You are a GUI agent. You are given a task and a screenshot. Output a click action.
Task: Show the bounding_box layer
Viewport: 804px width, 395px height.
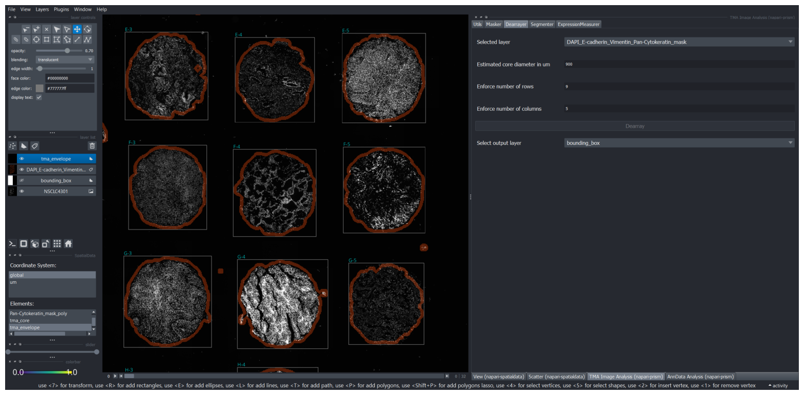coord(22,180)
